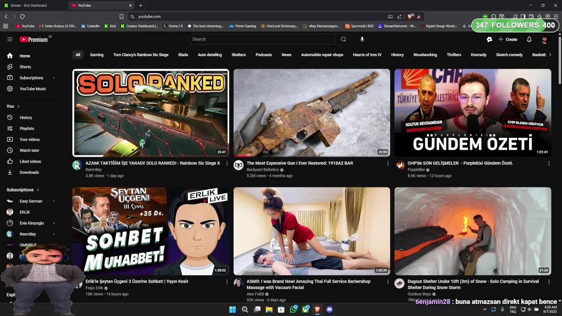Expand Subscriptions section chevron
The width and height of the screenshot is (562, 316).
[38, 190]
